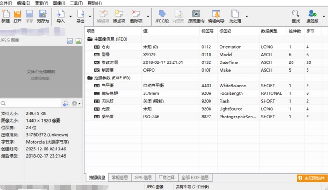Image resolution: width=328 pixels, height=190 pixels.
Task: Collapse the 拍摄参数 (EXIF IFD) group
Action: [x=90, y=78]
